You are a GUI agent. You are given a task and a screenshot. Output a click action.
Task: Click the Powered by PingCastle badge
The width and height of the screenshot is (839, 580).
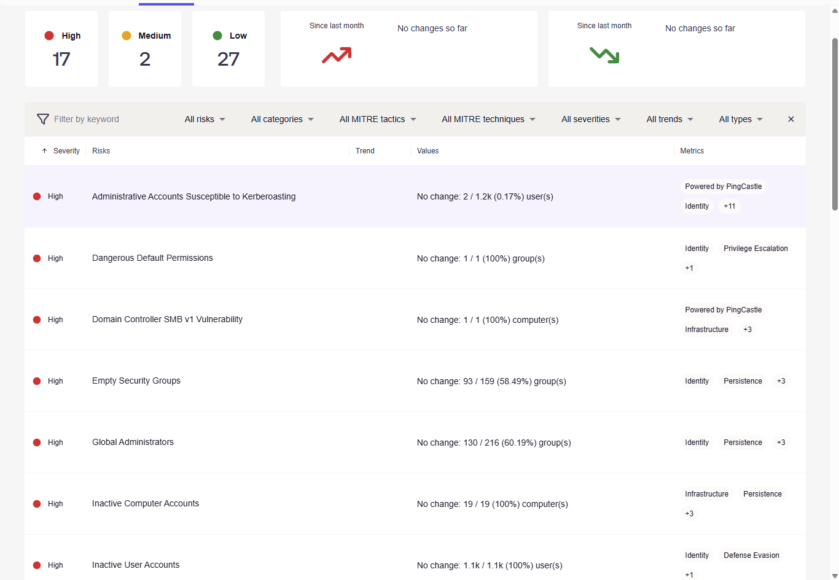[x=724, y=186]
